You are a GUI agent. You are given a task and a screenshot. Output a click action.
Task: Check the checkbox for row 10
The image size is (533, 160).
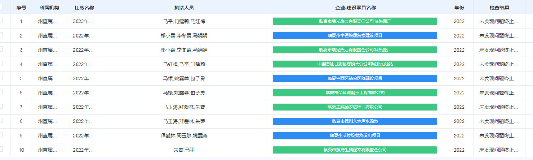[1, 149]
